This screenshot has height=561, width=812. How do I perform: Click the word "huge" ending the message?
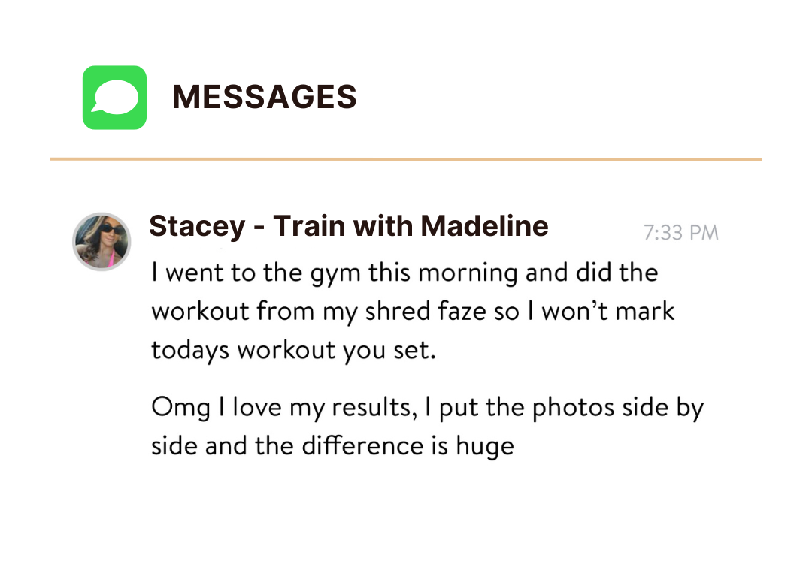pyautogui.click(x=485, y=447)
